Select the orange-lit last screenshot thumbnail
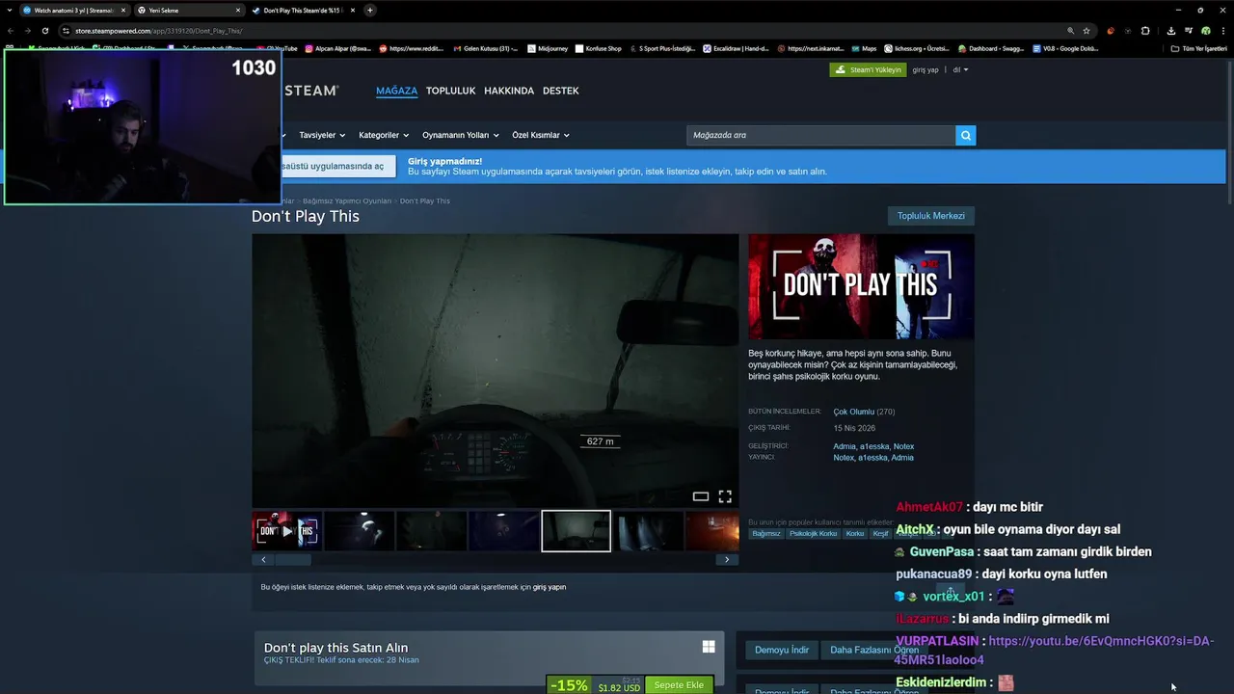This screenshot has width=1234, height=694. coord(712,531)
